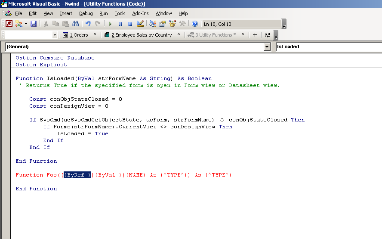Click the Visual Basic title bar icon

(4, 3)
